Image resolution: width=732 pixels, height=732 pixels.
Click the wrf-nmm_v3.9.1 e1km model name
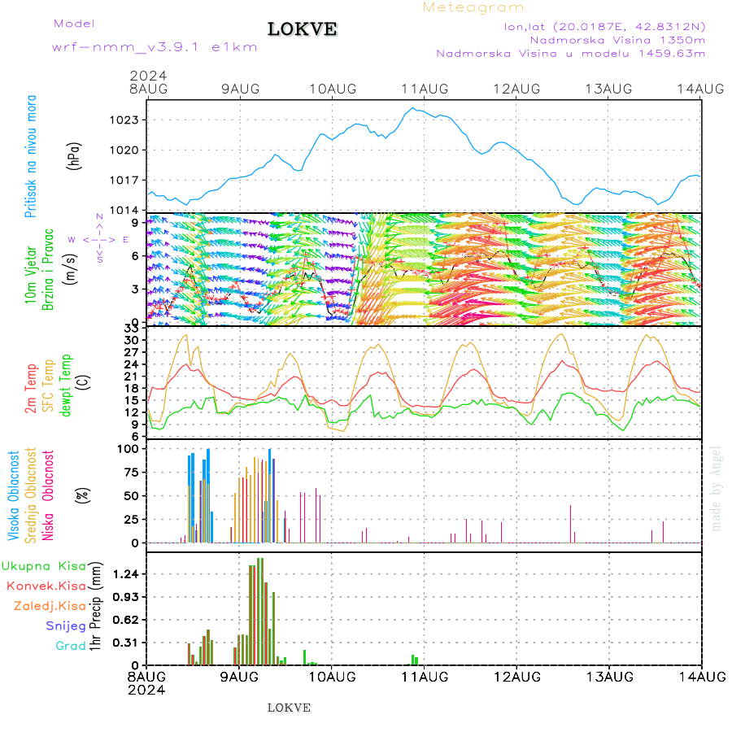pyautogui.click(x=155, y=47)
